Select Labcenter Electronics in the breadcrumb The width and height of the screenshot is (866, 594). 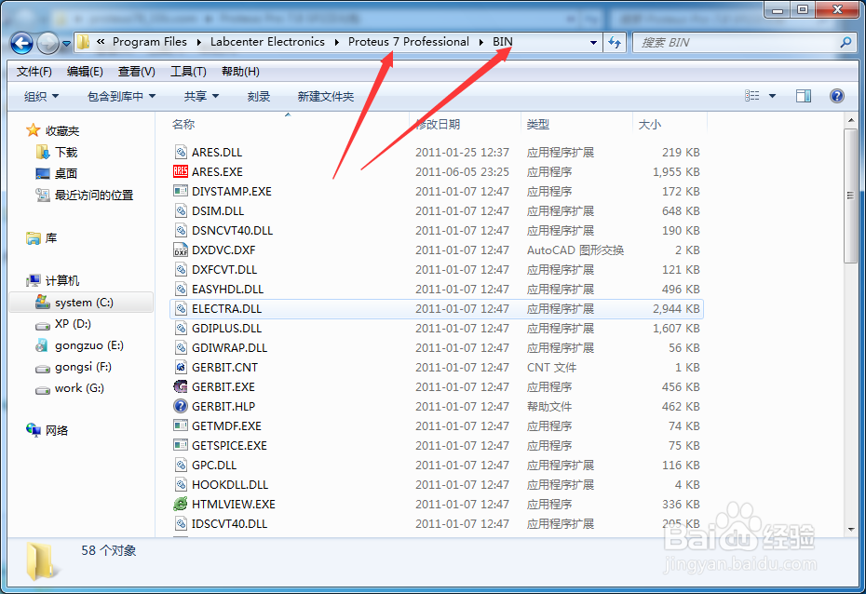click(267, 42)
